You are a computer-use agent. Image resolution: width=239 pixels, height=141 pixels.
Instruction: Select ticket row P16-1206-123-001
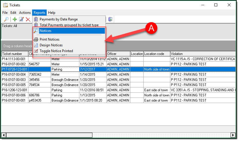(14, 90)
